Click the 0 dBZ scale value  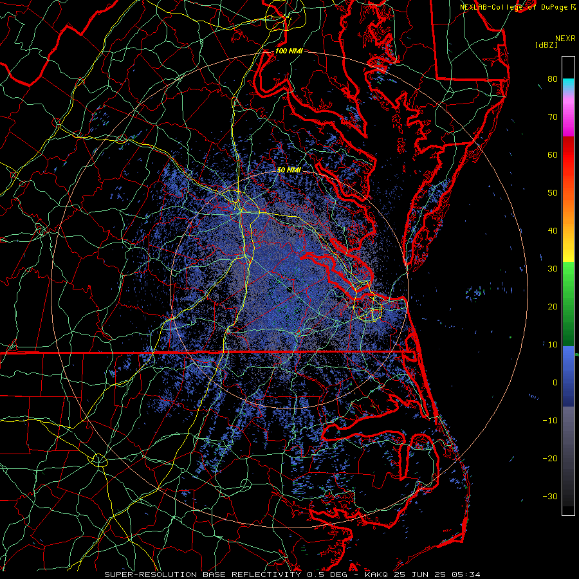coord(555,383)
